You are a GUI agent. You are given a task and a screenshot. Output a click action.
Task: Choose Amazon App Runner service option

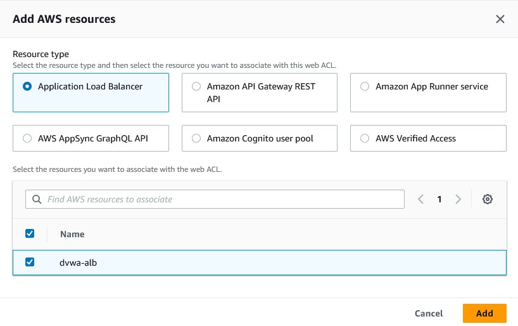(x=428, y=93)
